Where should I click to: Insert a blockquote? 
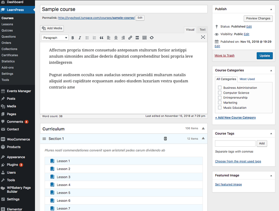101,38
